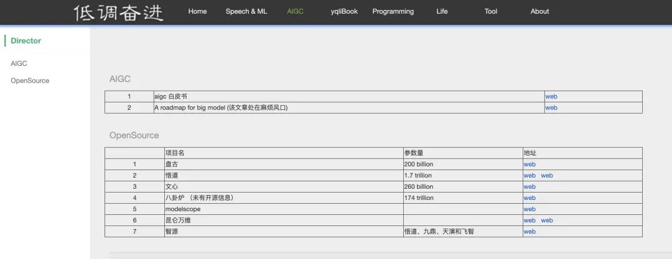Screen dimensions: 672x259
Task: Open web link for modelscope row
Action: 530,209
